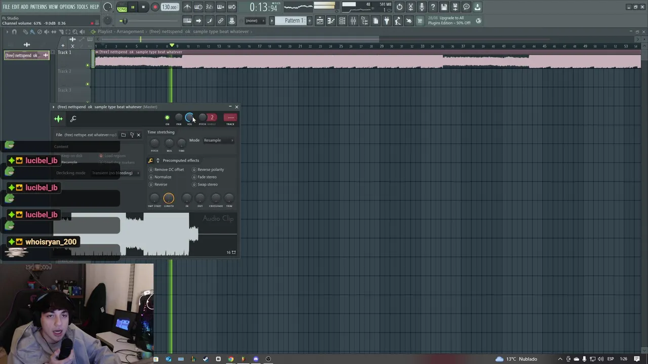Enable Fade stereo option
648x364 pixels.
[x=204, y=177]
